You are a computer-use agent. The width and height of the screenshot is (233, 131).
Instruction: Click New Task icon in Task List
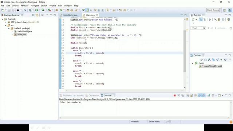[193, 19]
